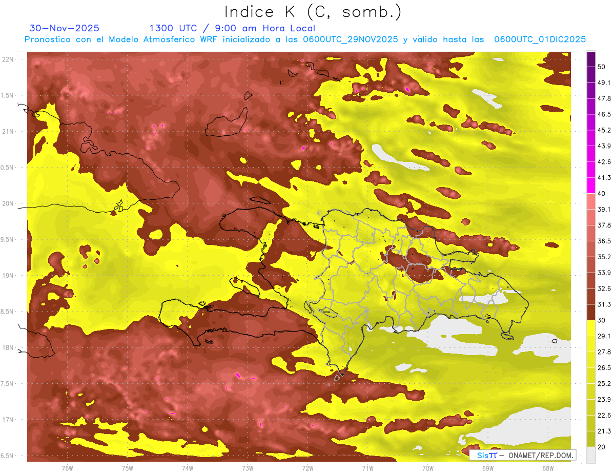The width and height of the screenshot is (615, 475).
Task: Click the colorbar value "22.6"
Action: point(604,416)
